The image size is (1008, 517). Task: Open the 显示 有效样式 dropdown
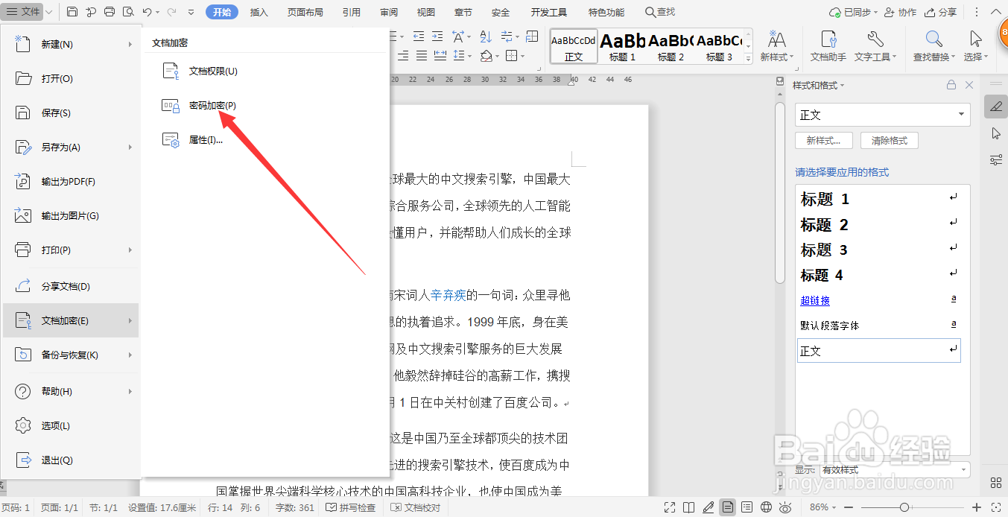click(x=894, y=470)
